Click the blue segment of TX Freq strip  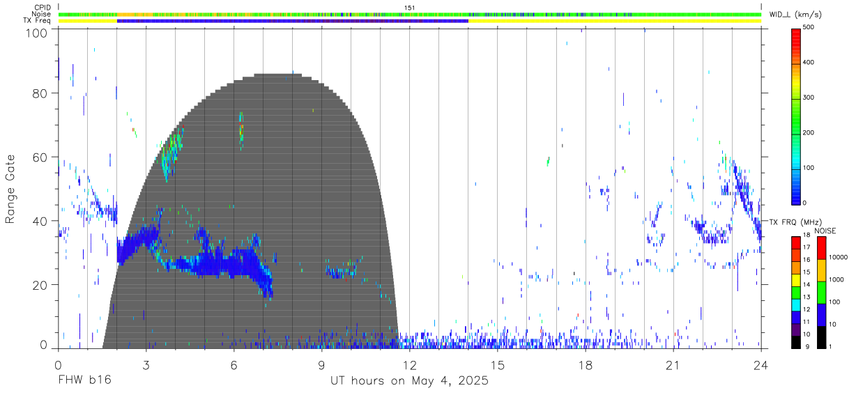coord(293,21)
